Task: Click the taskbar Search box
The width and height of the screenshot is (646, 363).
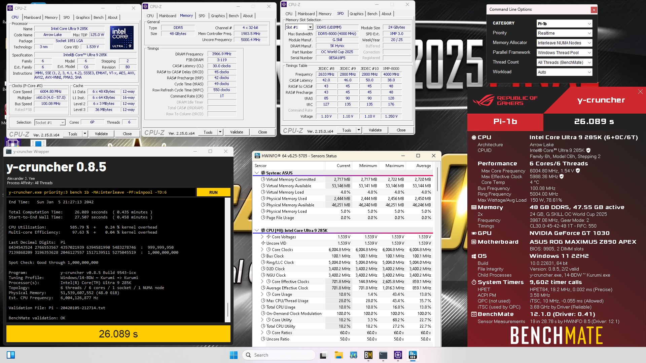Action: [279, 355]
